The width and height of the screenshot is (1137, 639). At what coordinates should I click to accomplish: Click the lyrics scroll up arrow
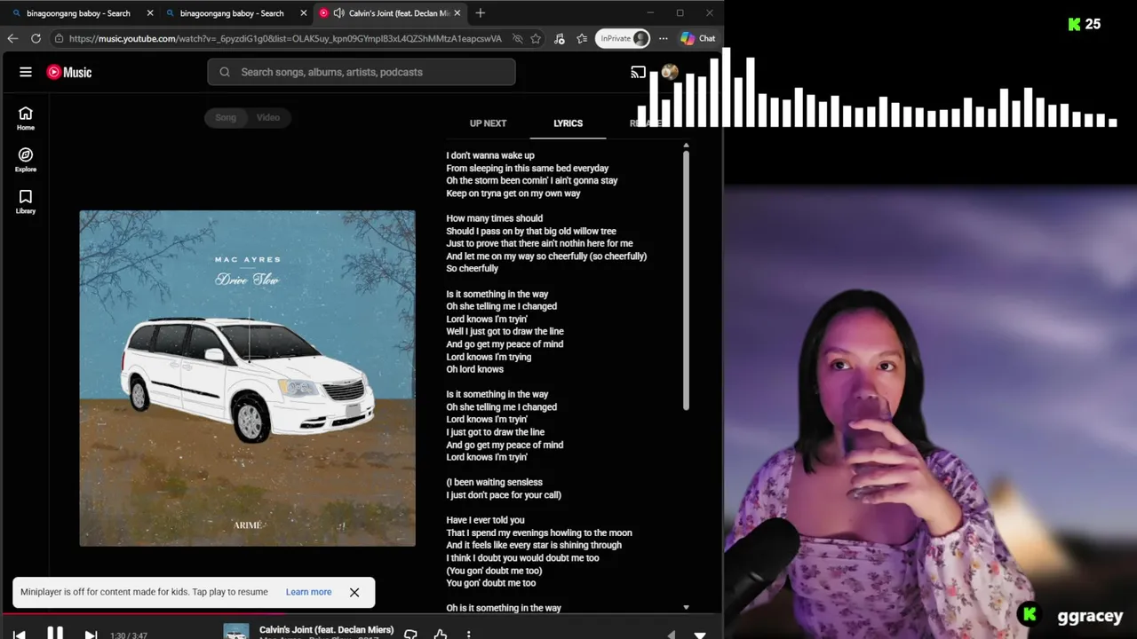(686, 145)
